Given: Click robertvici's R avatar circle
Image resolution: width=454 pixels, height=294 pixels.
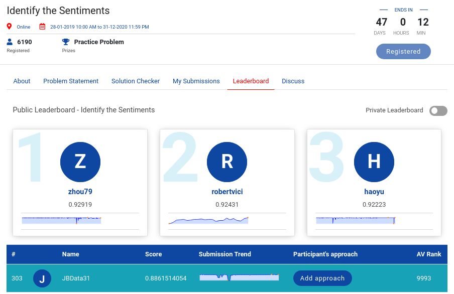Looking at the screenshot, I should 227,162.
